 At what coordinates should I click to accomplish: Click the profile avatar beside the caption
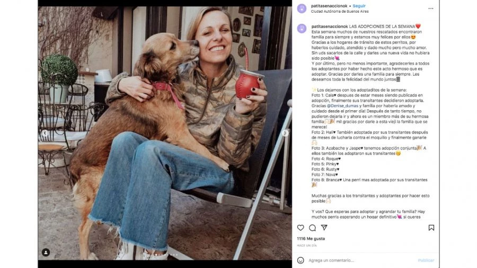click(x=302, y=29)
